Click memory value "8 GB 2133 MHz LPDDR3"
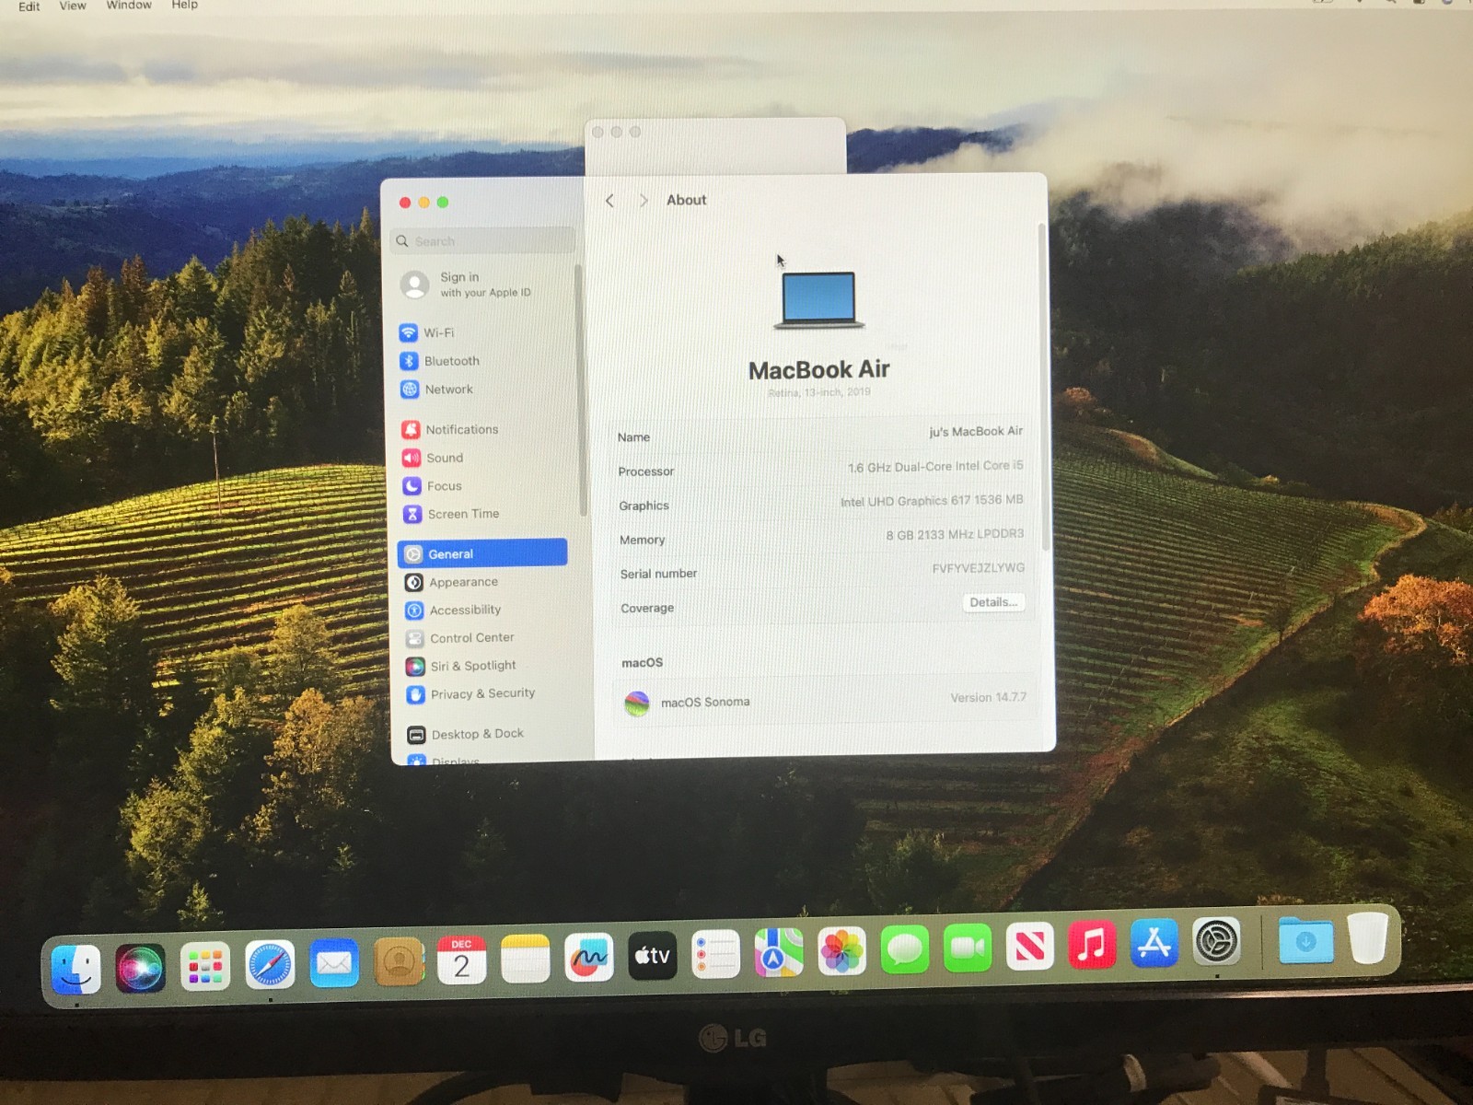The width and height of the screenshot is (1473, 1105). 955,534
